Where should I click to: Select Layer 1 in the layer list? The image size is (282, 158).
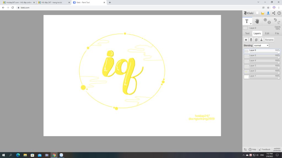pos(262,77)
